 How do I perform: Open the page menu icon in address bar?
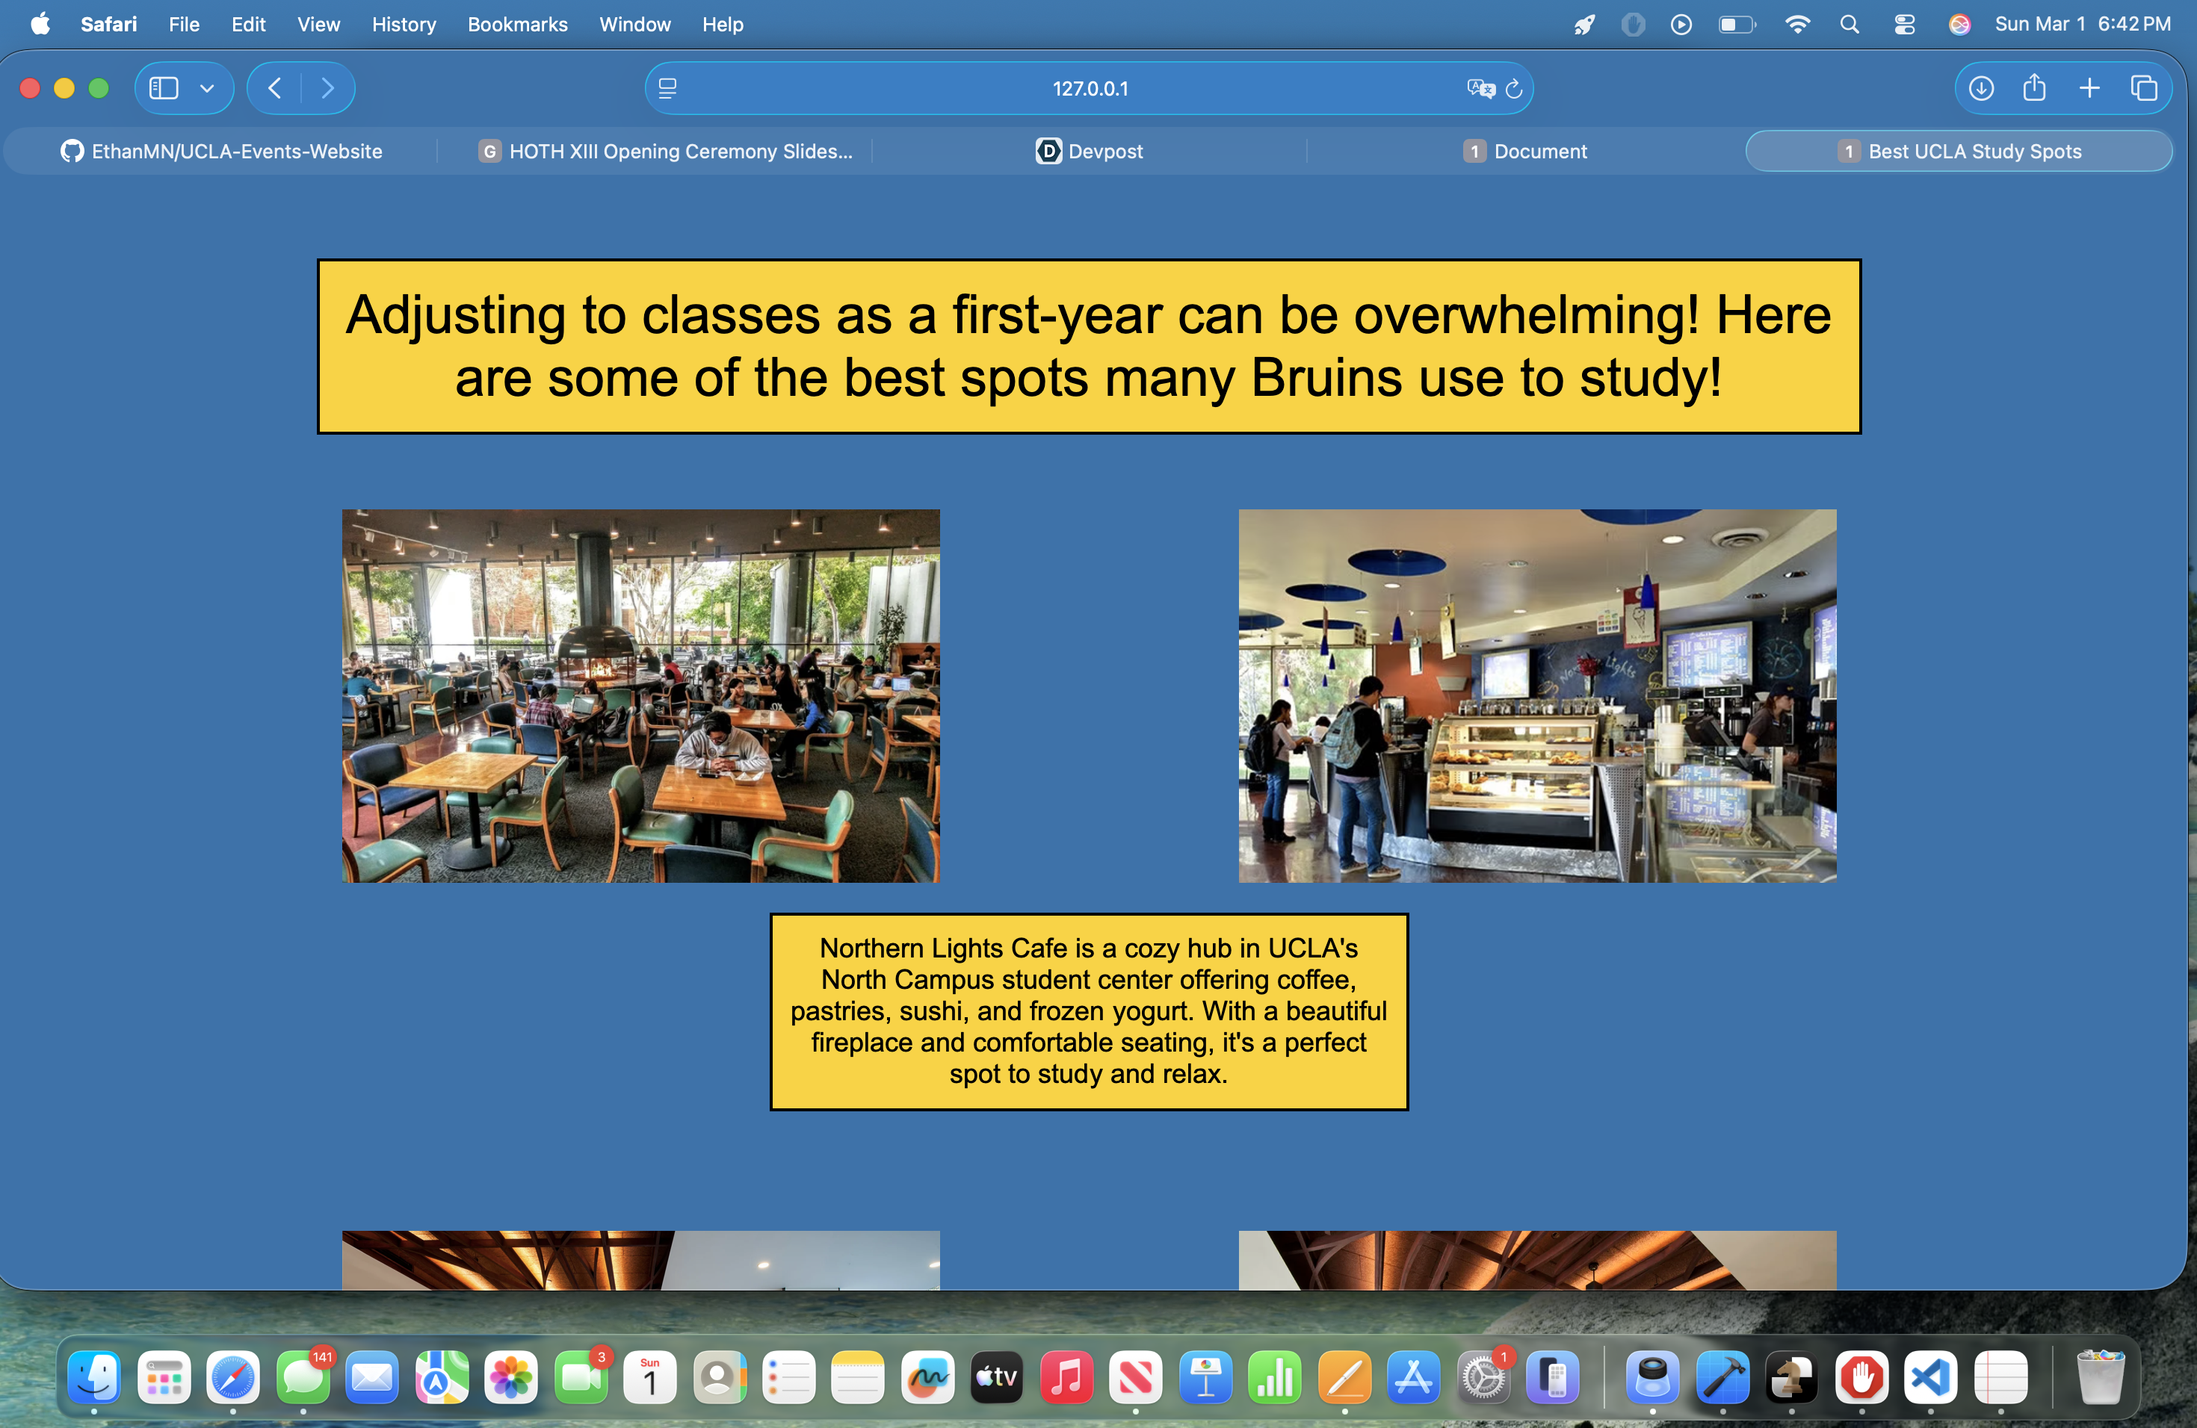(667, 89)
